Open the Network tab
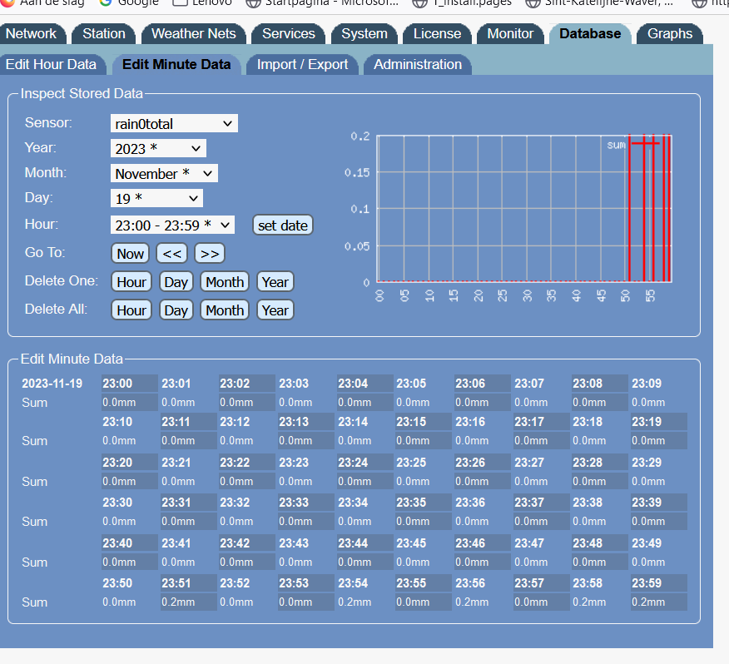Image resolution: width=729 pixels, height=664 pixels. point(32,34)
